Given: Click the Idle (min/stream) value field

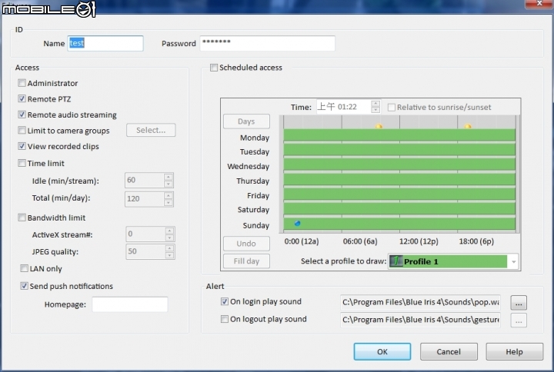Looking at the screenshot, I should (145, 181).
